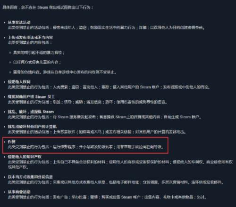Screen dimensions: 236x207
Task: Click the heading 从事商业活动
Action: (x=19, y=192)
